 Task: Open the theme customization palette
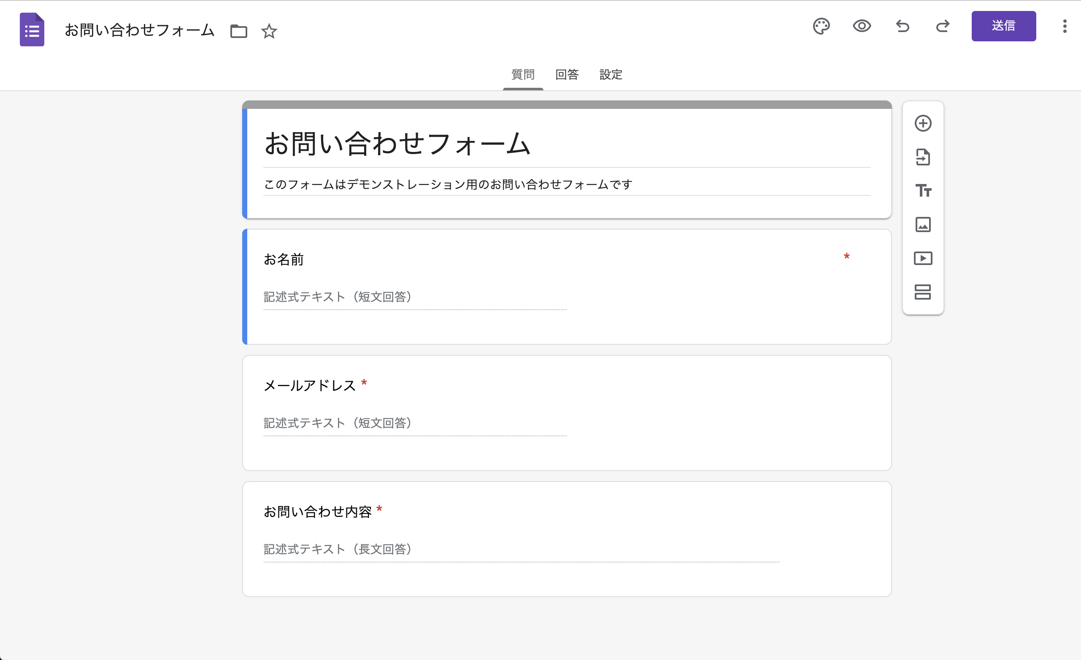click(x=821, y=26)
